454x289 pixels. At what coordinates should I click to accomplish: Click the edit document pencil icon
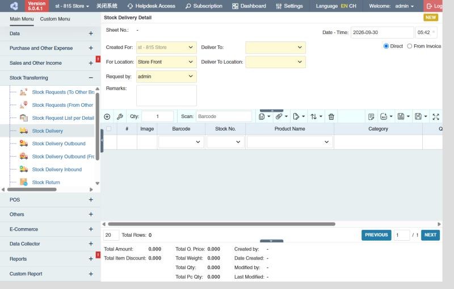(x=296, y=116)
